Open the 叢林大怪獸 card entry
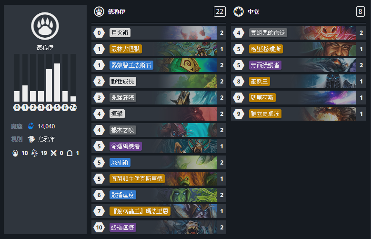Image resolution: width=371 pixels, height=239 pixels. pos(159,49)
